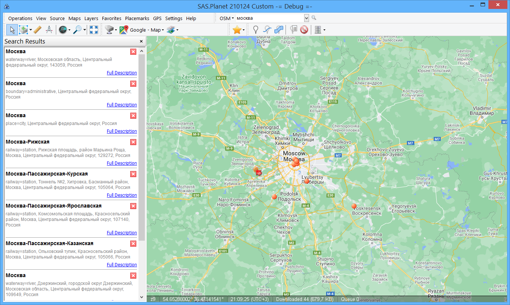Viewport: 510px width, 305px height.
Task: Remove the Москва-Рижская search result
Action: click(x=133, y=142)
